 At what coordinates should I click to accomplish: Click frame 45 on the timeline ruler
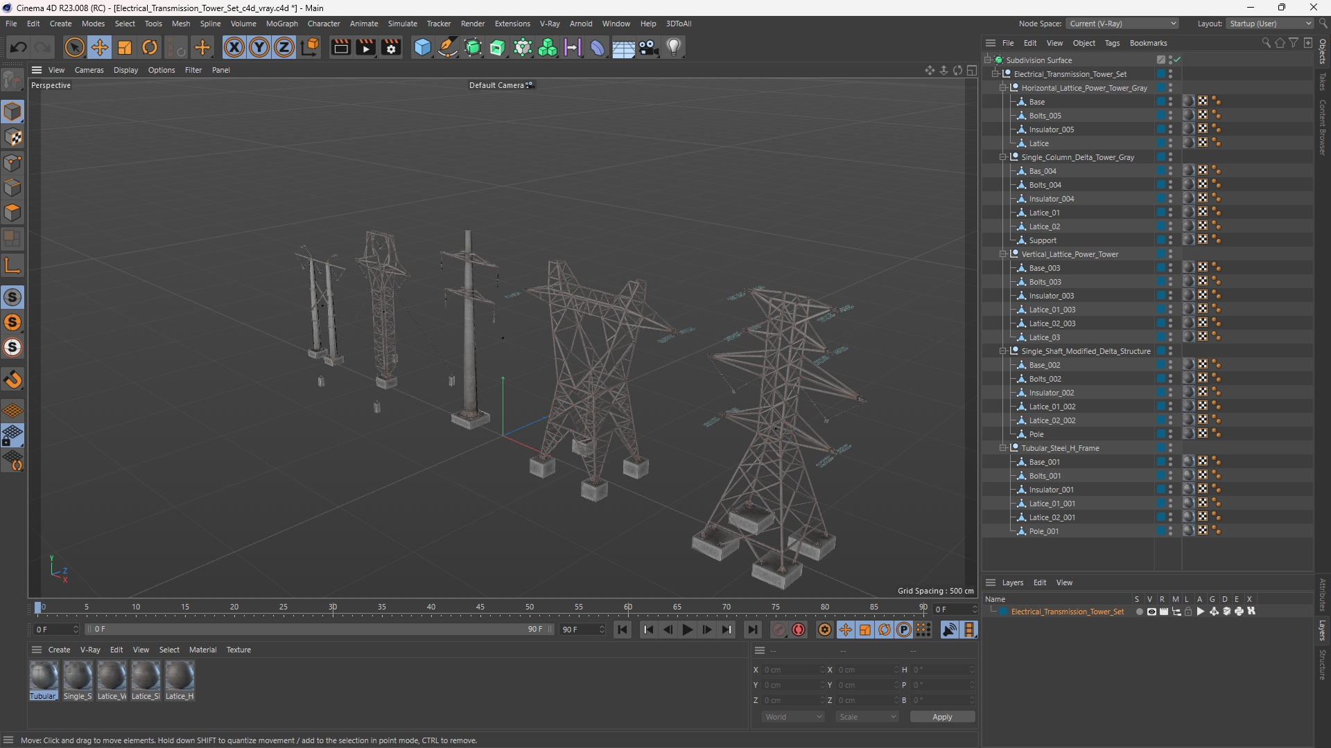pos(480,607)
